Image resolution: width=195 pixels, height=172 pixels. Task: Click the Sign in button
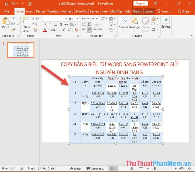coord(140,3)
